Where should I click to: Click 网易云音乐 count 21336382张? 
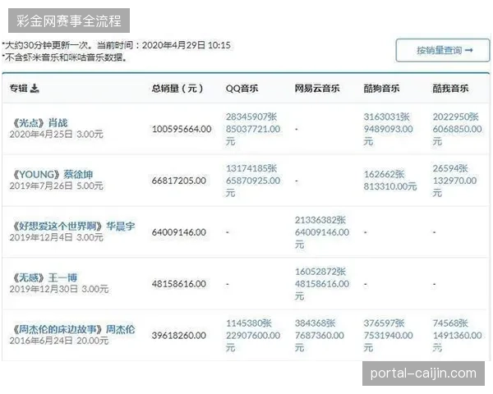[320, 220]
